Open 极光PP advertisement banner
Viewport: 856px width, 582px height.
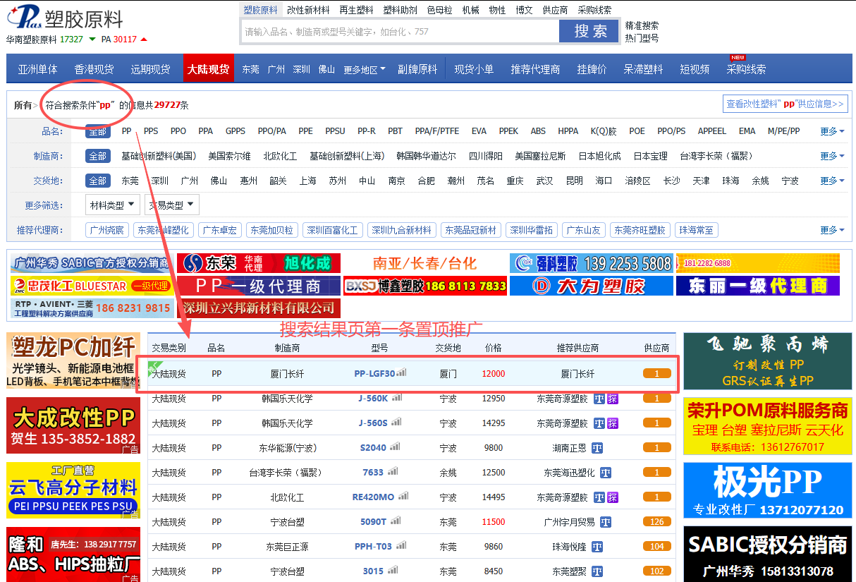(767, 490)
